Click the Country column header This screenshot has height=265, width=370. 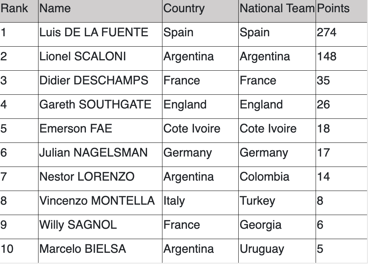click(200, 11)
